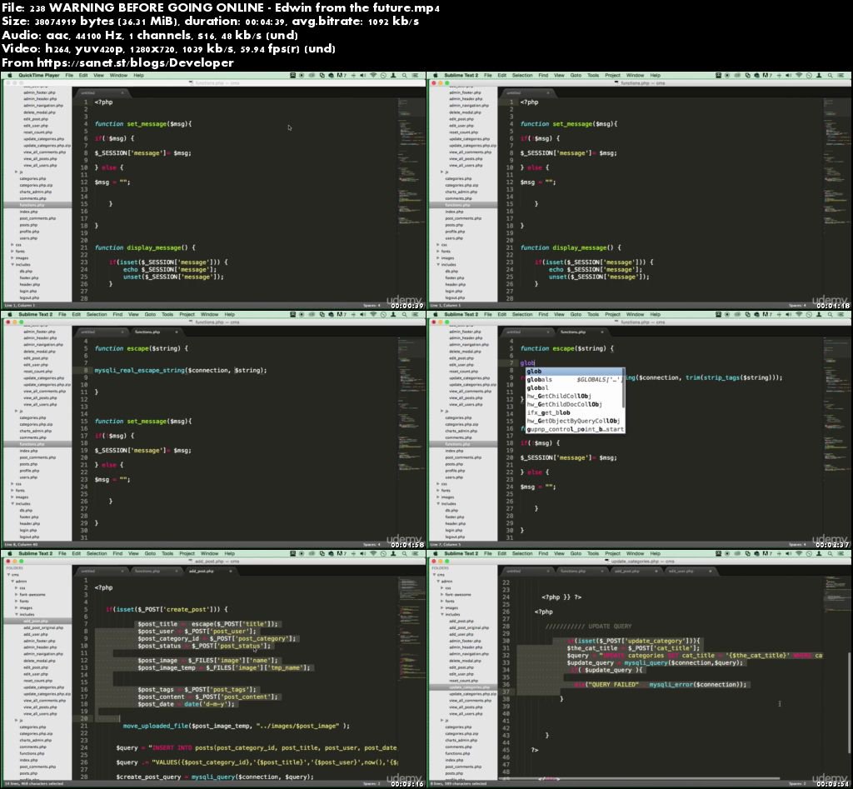Open post_comments.php in the 00:01:58 frame sidebar
The image size is (853, 789).
37,457
